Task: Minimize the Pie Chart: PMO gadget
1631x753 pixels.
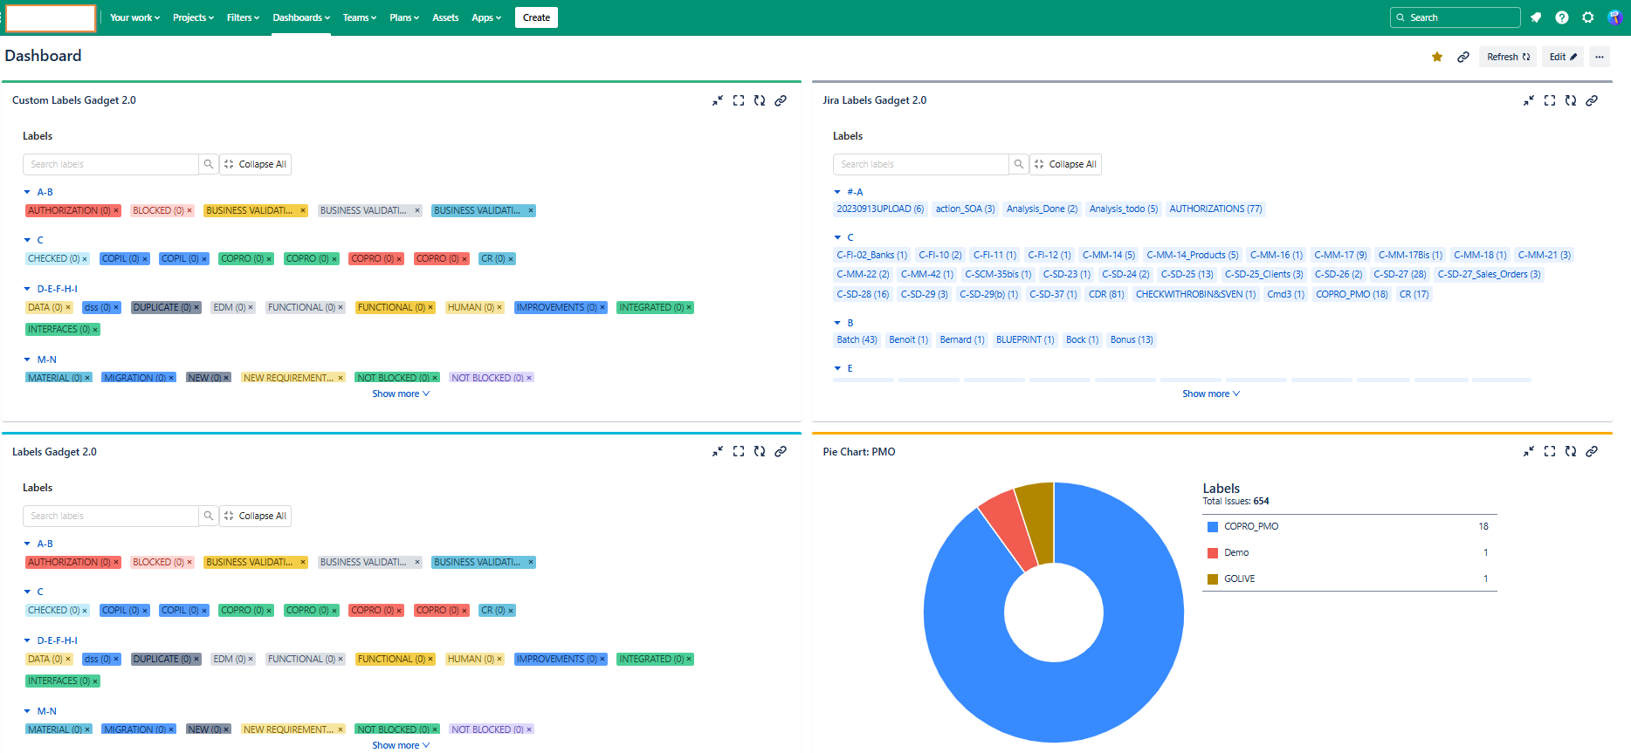Action: 1529,452
